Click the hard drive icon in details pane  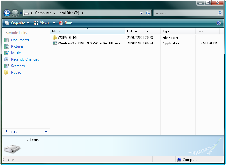click(x=12, y=149)
